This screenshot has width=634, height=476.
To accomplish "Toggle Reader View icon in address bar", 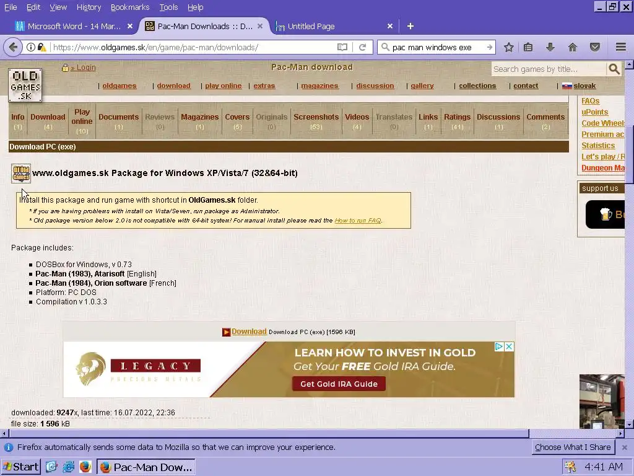I will point(342,47).
